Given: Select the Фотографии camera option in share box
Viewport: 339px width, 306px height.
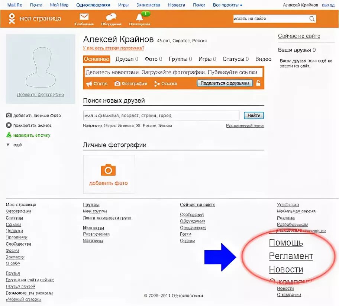Looking at the screenshot, I should coord(130,84).
